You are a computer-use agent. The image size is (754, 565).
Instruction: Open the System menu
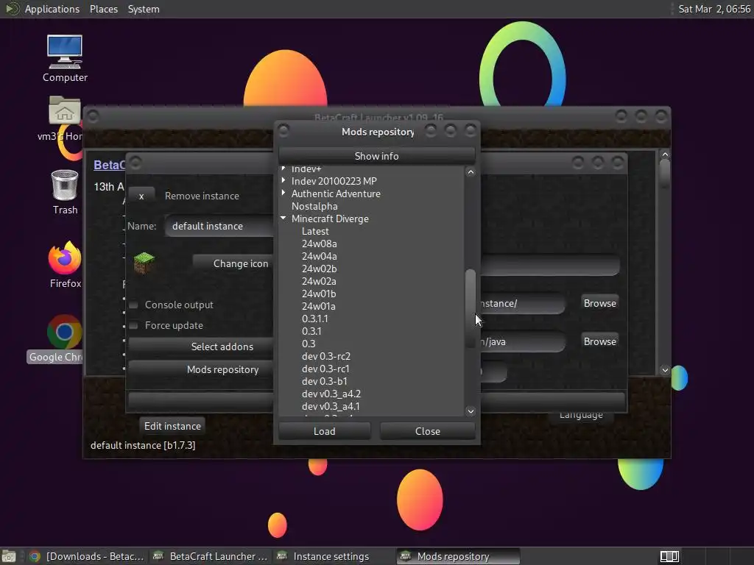[x=144, y=9]
